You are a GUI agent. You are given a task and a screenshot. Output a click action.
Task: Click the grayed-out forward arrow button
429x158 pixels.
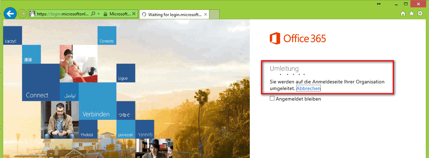[x=22, y=14]
